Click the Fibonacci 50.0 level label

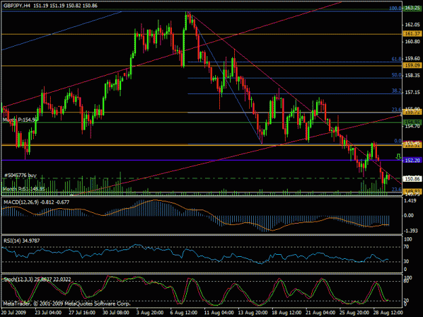397,75
